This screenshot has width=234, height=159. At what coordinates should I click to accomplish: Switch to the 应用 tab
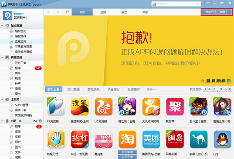(x=103, y=12)
